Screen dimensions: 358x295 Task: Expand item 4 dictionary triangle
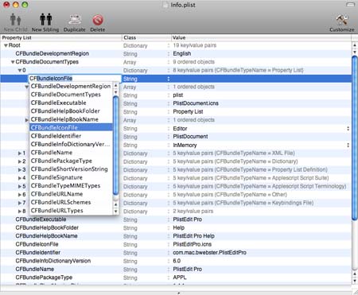pos(20,178)
